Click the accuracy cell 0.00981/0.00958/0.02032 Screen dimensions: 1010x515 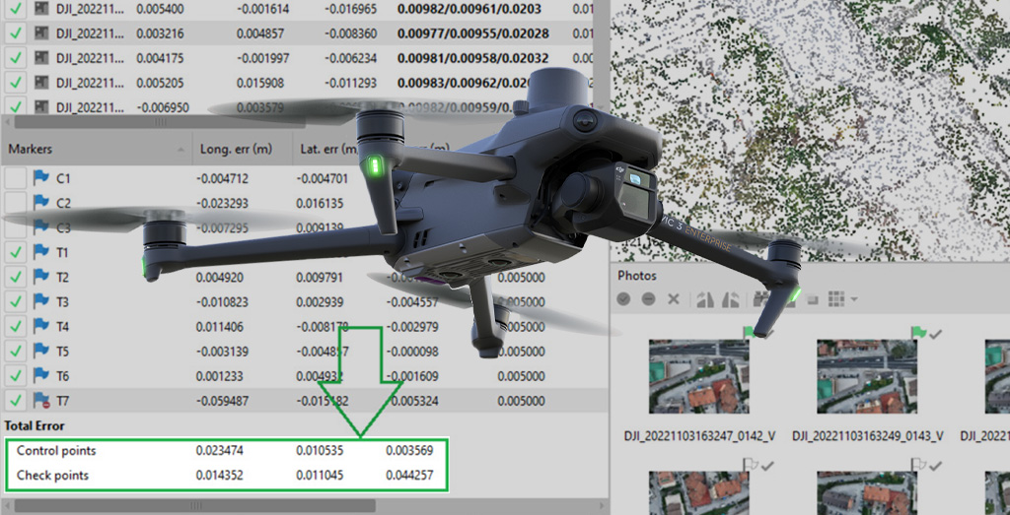[472, 58]
